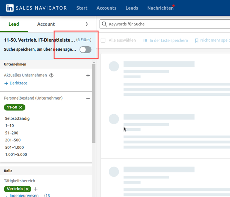Click the Keywords für Suche field

(165, 24)
